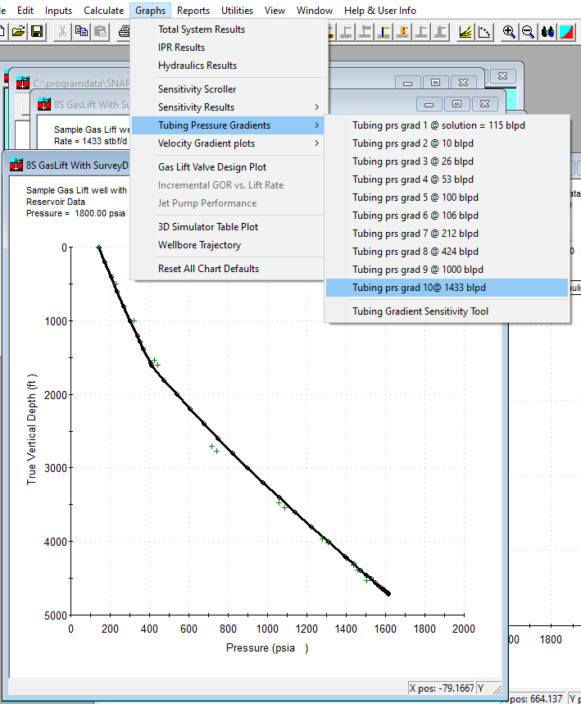
Task: Open the Gas Lift Valve Design Plot
Action: 229,167
